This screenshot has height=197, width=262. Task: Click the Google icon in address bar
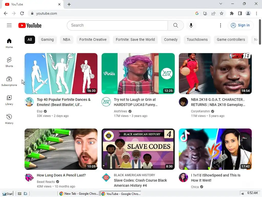[197, 13]
